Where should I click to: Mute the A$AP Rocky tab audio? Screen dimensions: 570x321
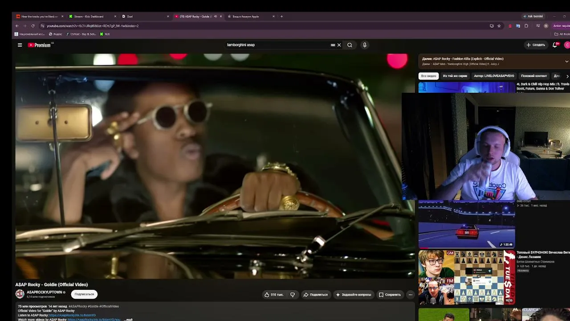[216, 16]
